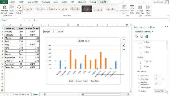Open Select Data dialog
The width and height of the screenshot is (170, 96).
point(132,10)
